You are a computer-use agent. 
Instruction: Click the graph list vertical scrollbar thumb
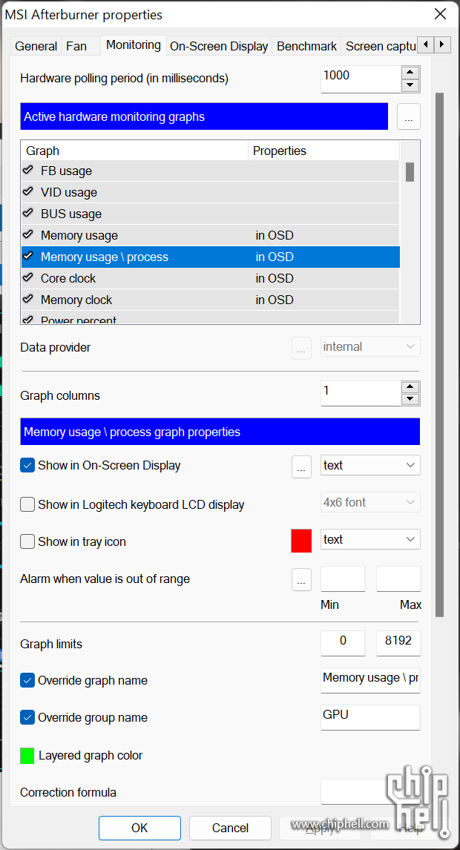[410, 172]
